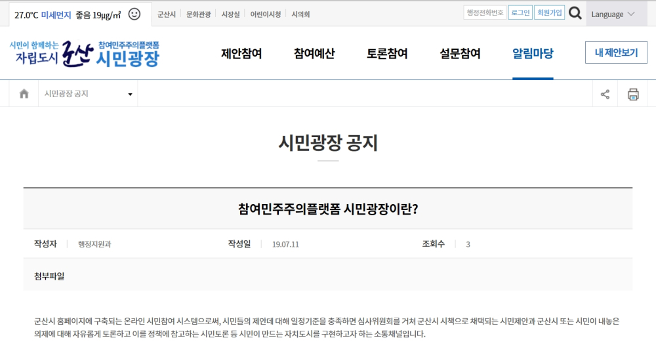Go to the 토론참여 menu
Image resolution: width=656 pixels, height=357 pixels.
coord(387,54)
